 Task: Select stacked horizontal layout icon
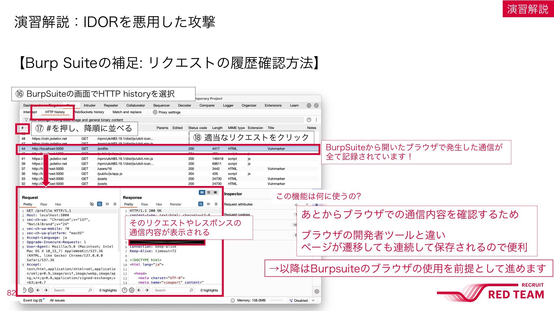[209, 192]
